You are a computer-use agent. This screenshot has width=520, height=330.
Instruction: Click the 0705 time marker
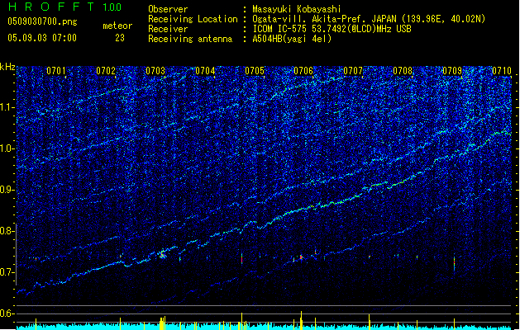pyautogui.click(x=255, y=71)
